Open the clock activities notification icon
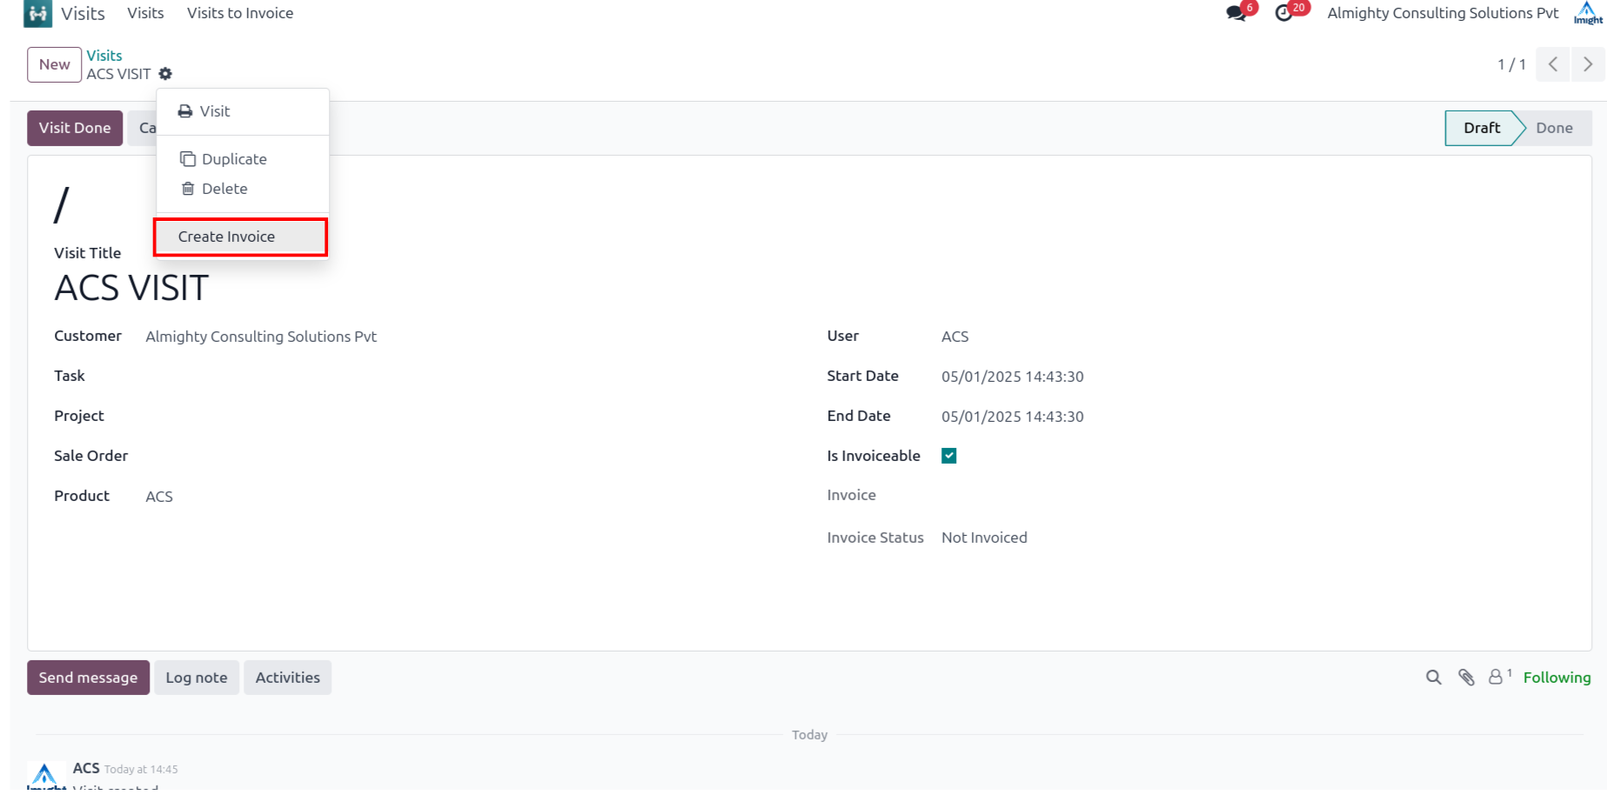The image size is (1607, 802). [1283, 13]
